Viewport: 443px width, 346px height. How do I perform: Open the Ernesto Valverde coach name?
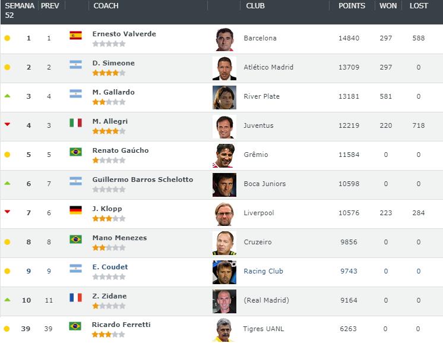click(x=124, y=34)
